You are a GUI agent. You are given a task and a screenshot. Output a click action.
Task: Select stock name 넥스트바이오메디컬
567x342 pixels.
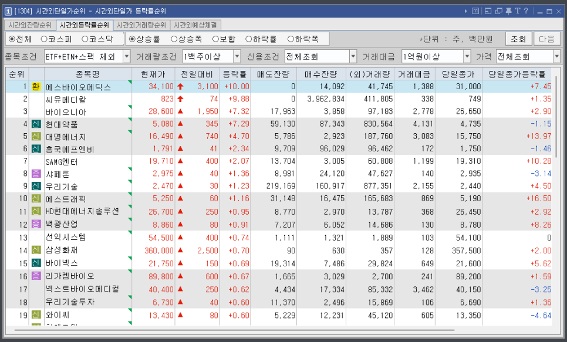tap(82, 289)
